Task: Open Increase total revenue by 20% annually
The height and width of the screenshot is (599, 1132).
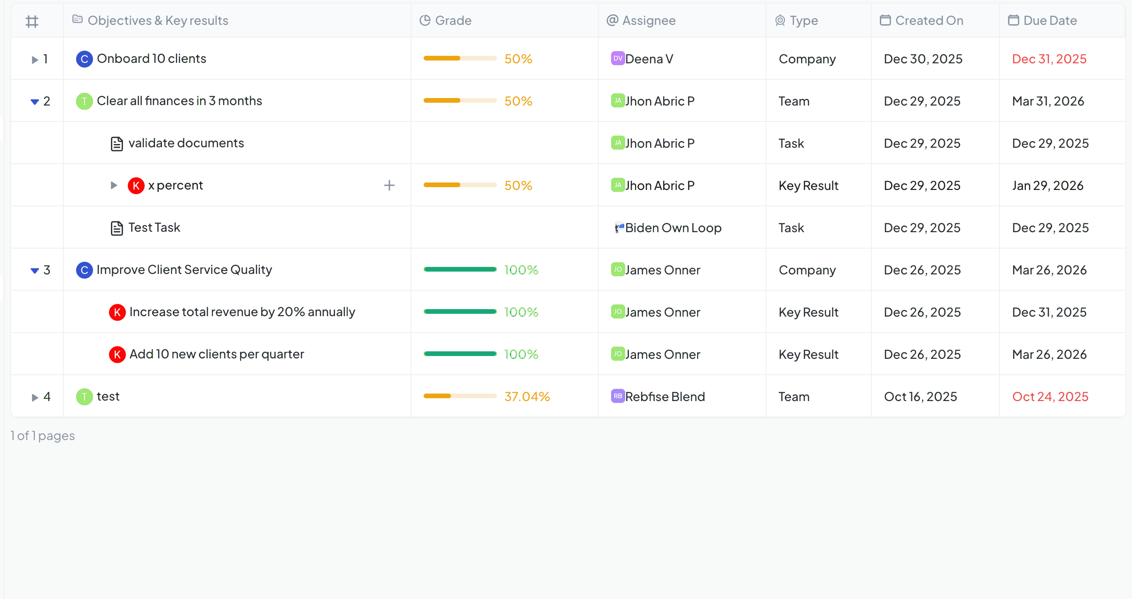Action: tap(242, 312)
